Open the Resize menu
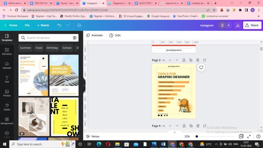Screen dimensions: 263x148 coord(43,25)
